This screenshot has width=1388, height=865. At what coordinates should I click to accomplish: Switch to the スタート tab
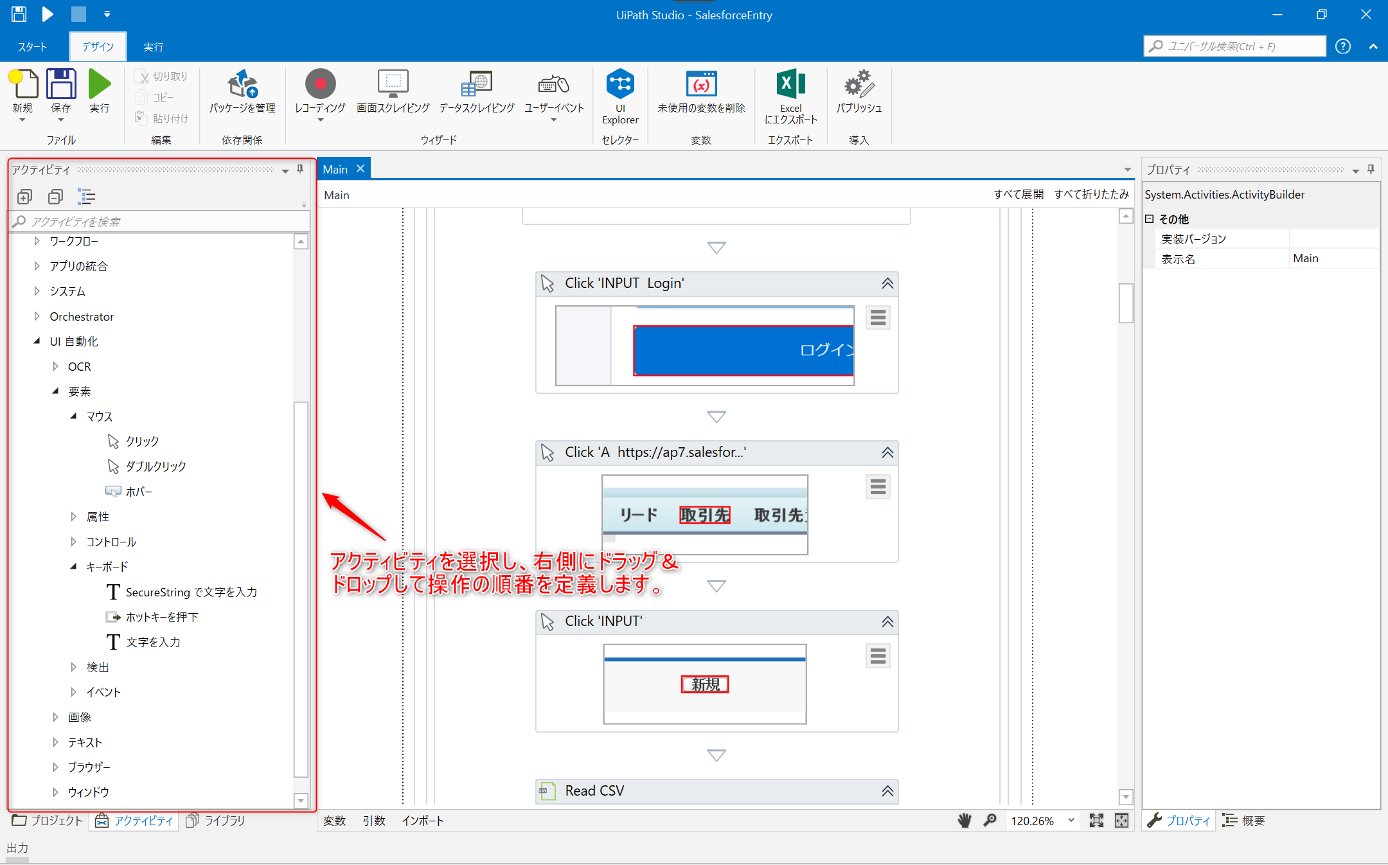[x=32, y=47]
